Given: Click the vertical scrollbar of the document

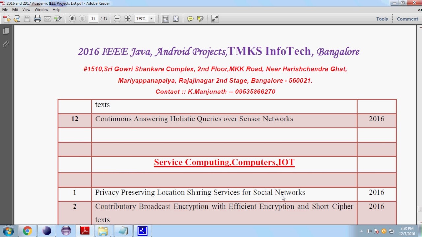Looking at the screenshot, I should [419, 125].
